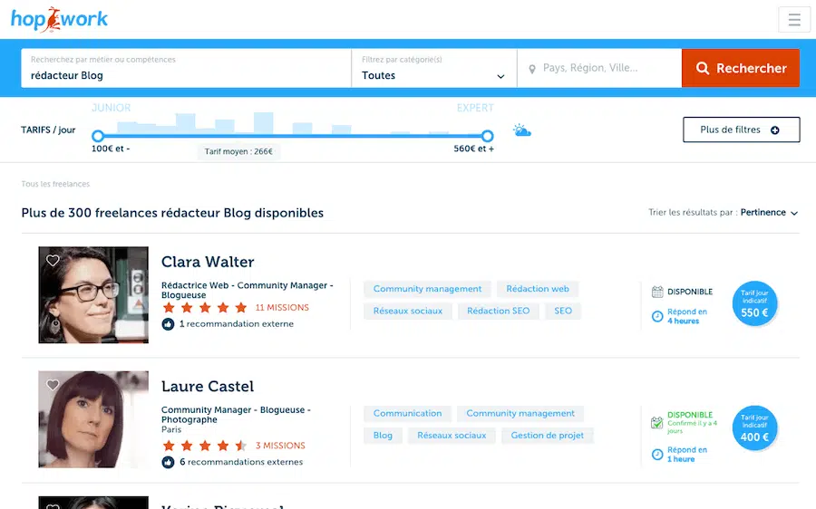
Task: Click the location pin icon in search bar
Action: click(x=532, y=69)
